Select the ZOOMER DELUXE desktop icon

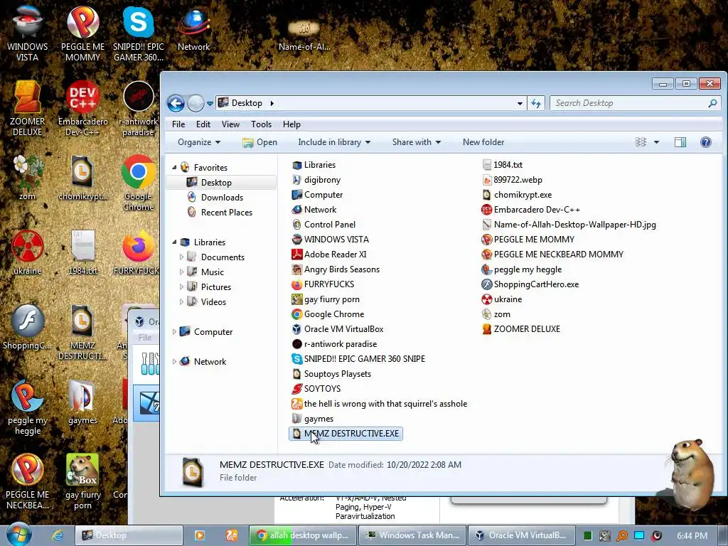point(28,108)
